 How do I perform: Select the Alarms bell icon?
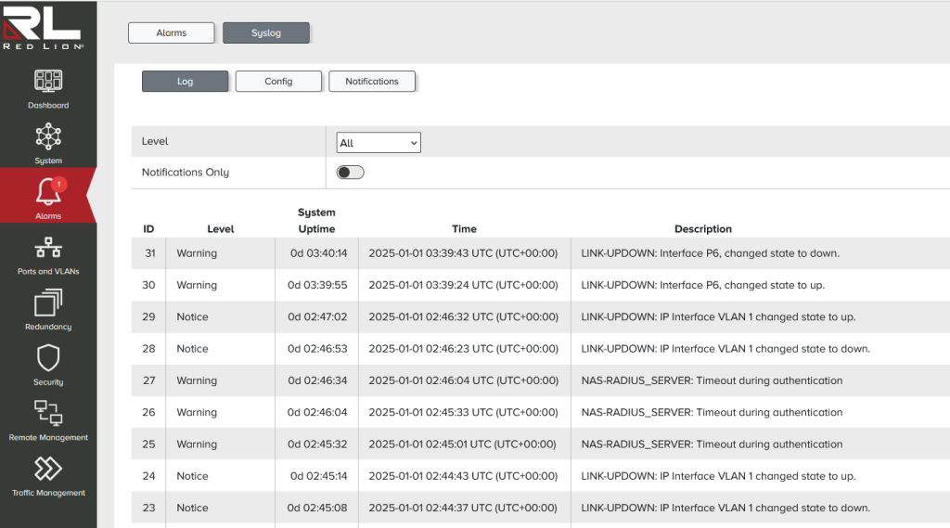click(47, 193)
